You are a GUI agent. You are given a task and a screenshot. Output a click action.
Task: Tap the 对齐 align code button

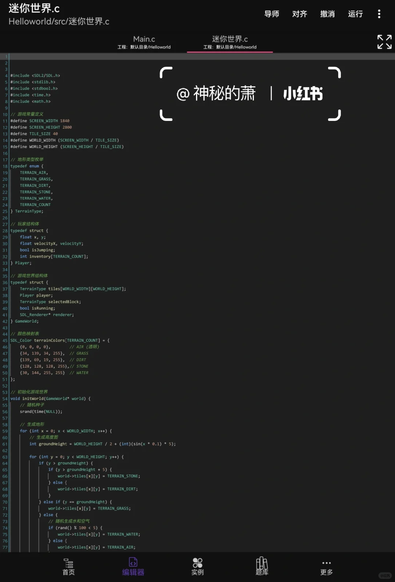300,14
